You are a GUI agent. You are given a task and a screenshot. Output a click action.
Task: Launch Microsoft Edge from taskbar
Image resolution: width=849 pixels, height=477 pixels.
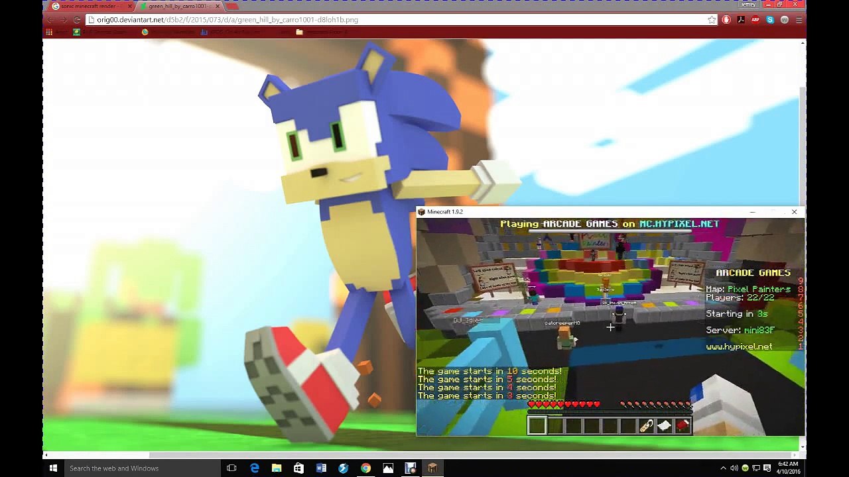tap(255, 468)
